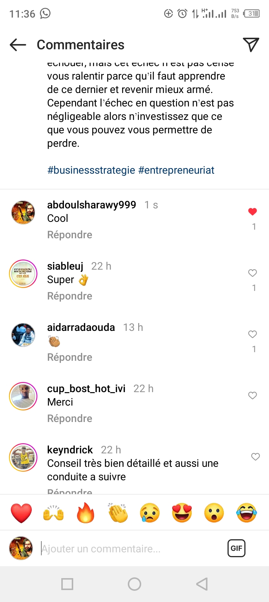This screenshot has width=269, height=602.
Task: Insert the raised hands quick emoji
Action: tap(53, 513)
